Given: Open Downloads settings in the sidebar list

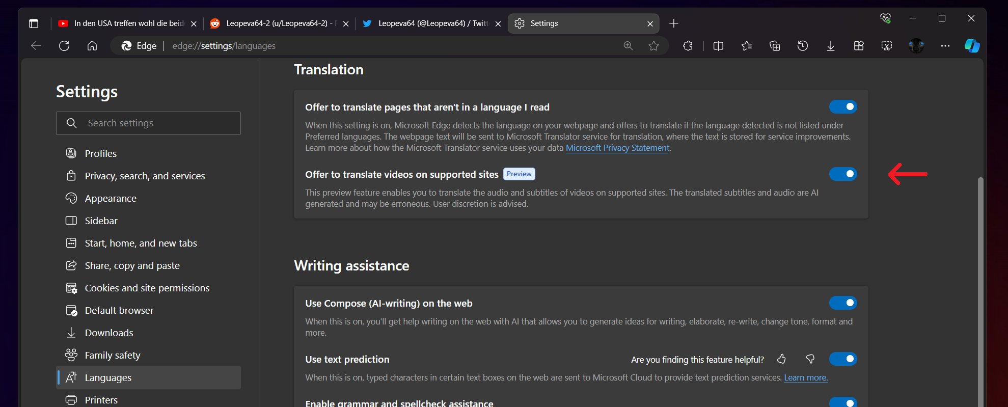Looking at the screenshot, I should click(148, 333).
